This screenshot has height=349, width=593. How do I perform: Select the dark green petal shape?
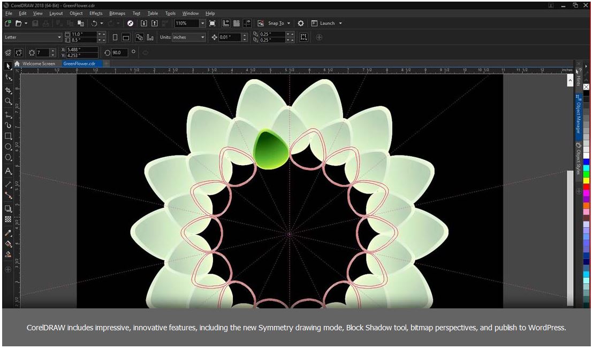point(271,150)
